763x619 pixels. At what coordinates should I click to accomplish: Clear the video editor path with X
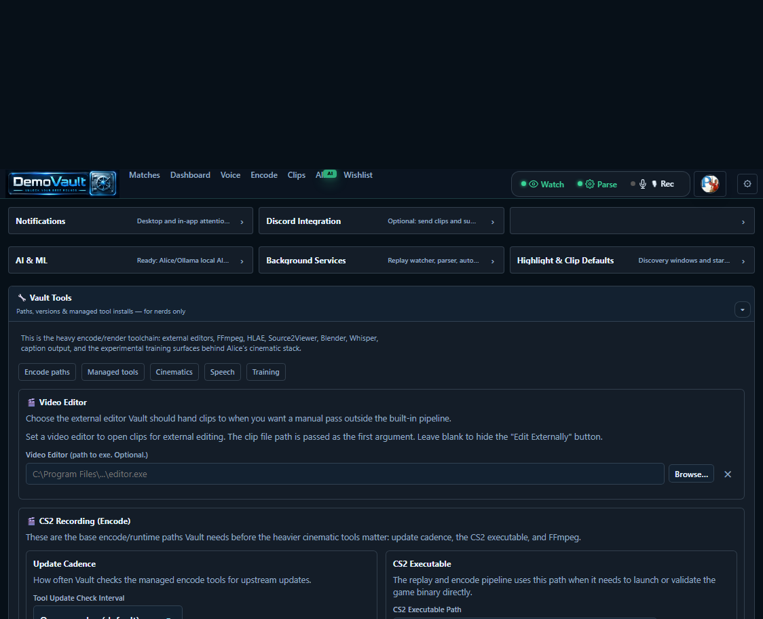tap(728, 474)
